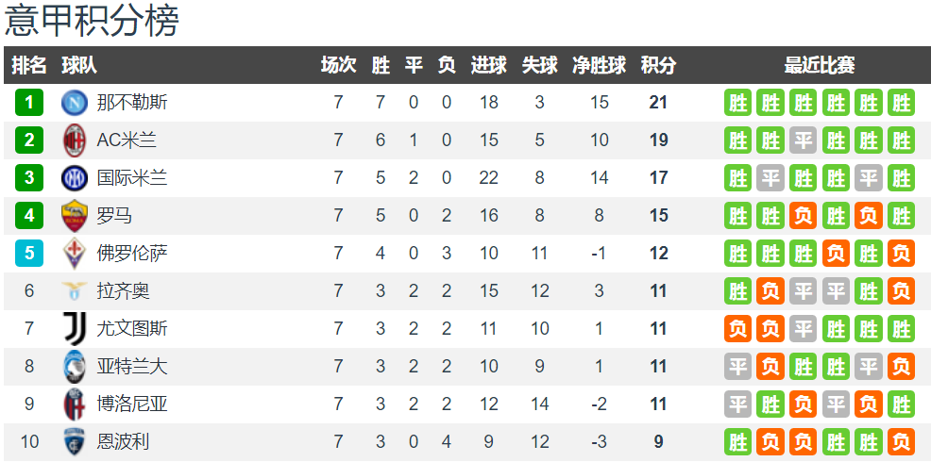Viewport: 931px width, 462px height.
Task: Click AC米兰's gray 平 recent match badge
Action: point(803,140)
